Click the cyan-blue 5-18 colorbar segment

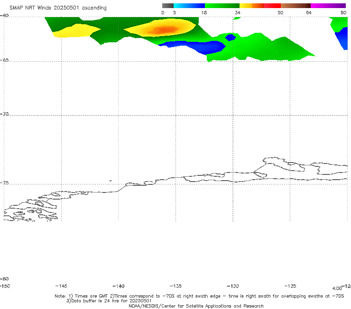[189, 6]
